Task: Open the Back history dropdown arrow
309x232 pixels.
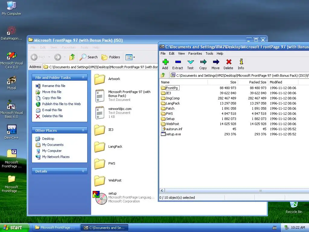Action: pyautogui.click(x=49, y=57)
